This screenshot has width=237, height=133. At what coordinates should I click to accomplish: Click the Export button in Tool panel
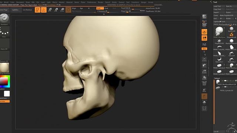[231, 12]
